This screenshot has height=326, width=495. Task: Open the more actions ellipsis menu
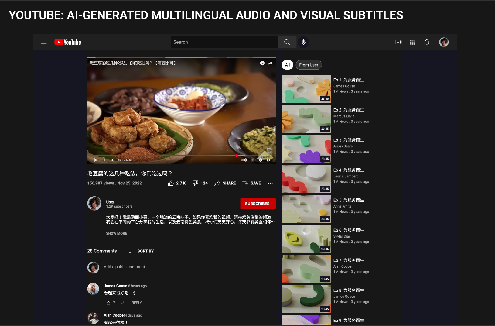click(270, 183)
